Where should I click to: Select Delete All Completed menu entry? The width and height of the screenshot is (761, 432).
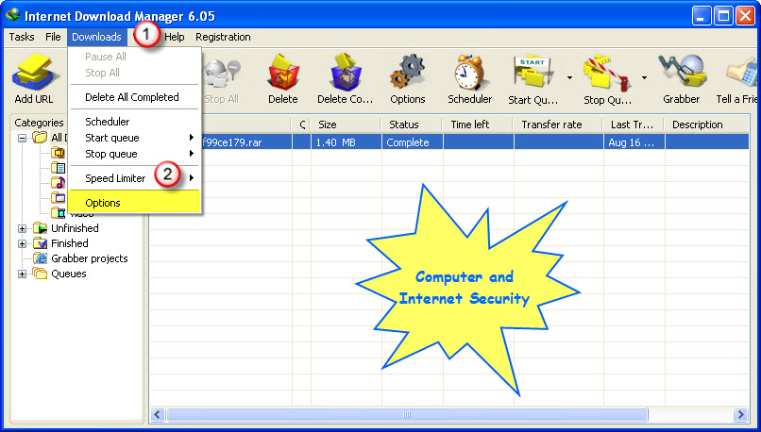click(x=135, y=97)
